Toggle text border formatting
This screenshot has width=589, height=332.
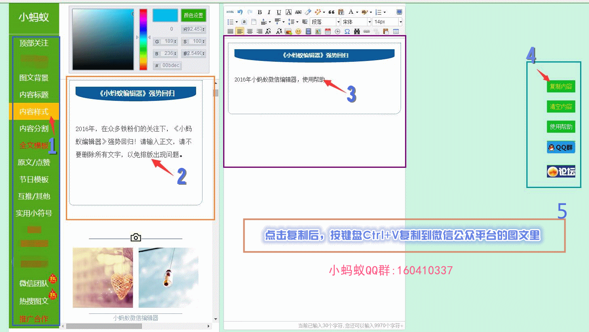pos(289,12)
